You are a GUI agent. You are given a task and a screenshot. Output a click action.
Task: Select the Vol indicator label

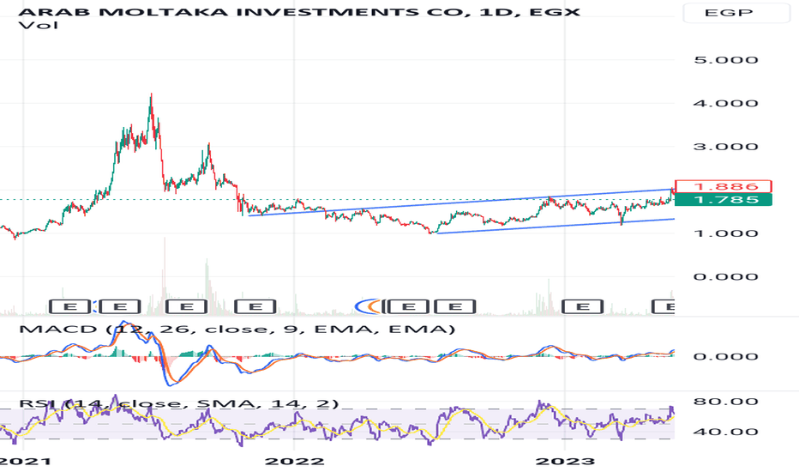(39, 25)
